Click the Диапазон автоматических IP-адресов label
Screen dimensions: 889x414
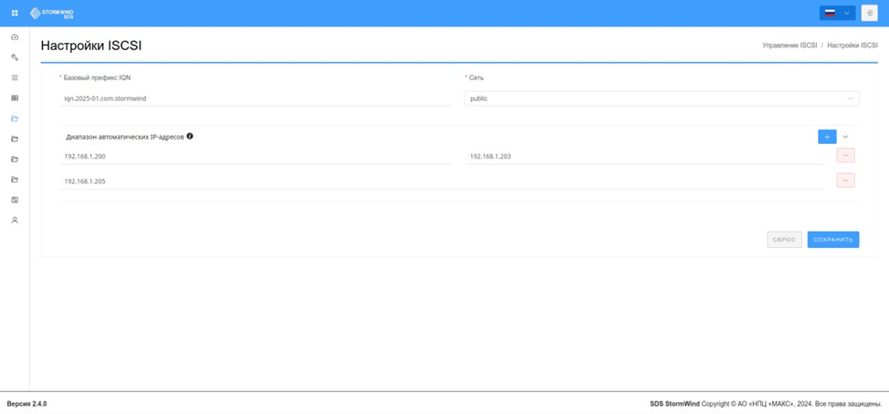tap(125, 137)
